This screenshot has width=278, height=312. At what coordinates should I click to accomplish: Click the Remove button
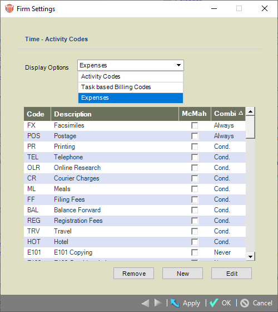tap(133, 274)
